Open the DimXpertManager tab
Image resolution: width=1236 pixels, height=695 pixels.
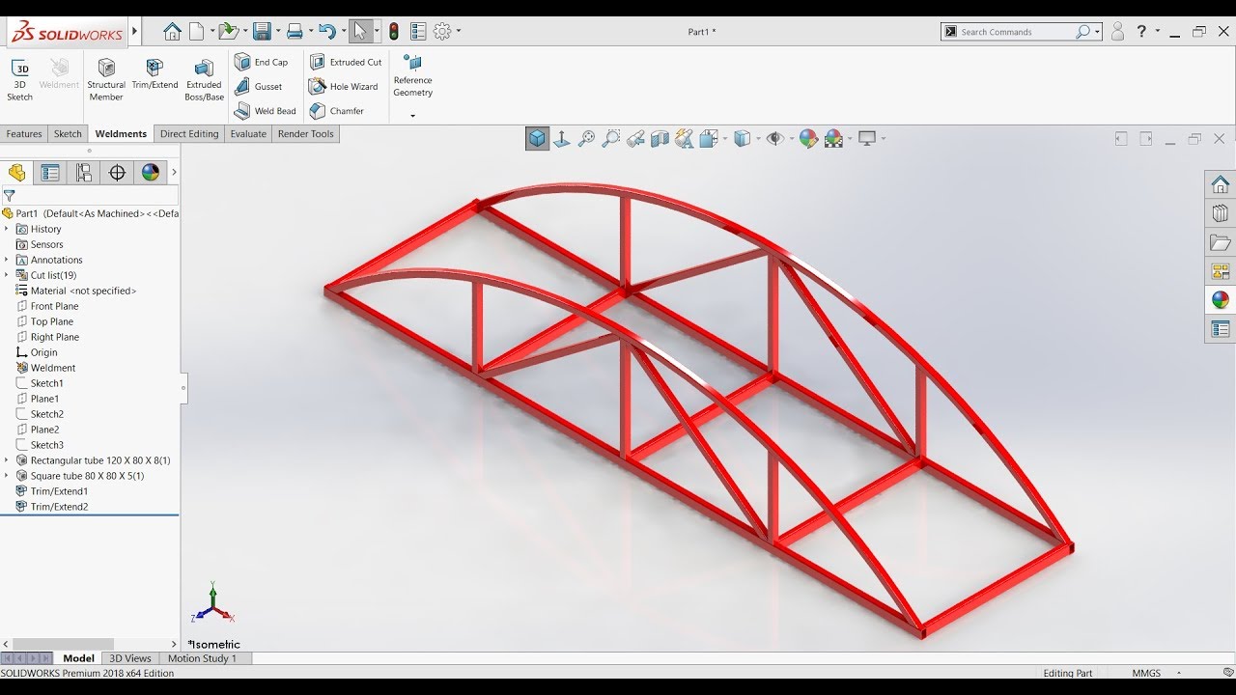click(117, 173)
